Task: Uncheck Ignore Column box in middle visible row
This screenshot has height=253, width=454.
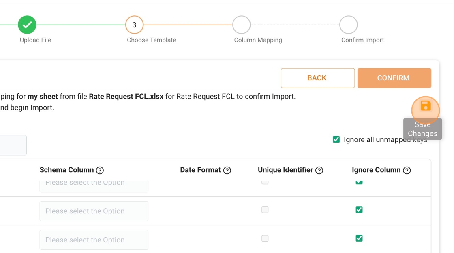Action: pyautogui.click(x=359, y=210)
